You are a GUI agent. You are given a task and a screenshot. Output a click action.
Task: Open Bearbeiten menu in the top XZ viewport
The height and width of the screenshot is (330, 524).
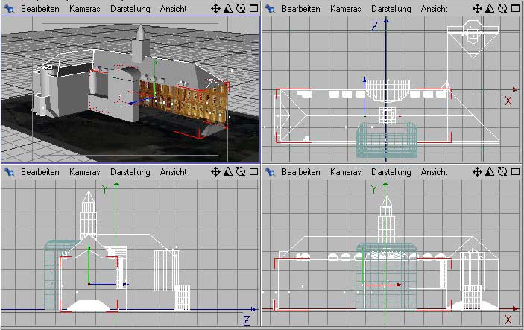coord(301,9)
